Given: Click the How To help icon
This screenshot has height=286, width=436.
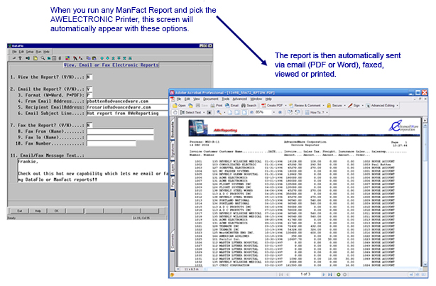Looking at the screenshot, I should pos(315,112).
